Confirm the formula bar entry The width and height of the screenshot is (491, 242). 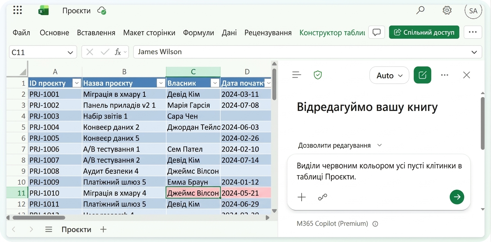point(105,52)
